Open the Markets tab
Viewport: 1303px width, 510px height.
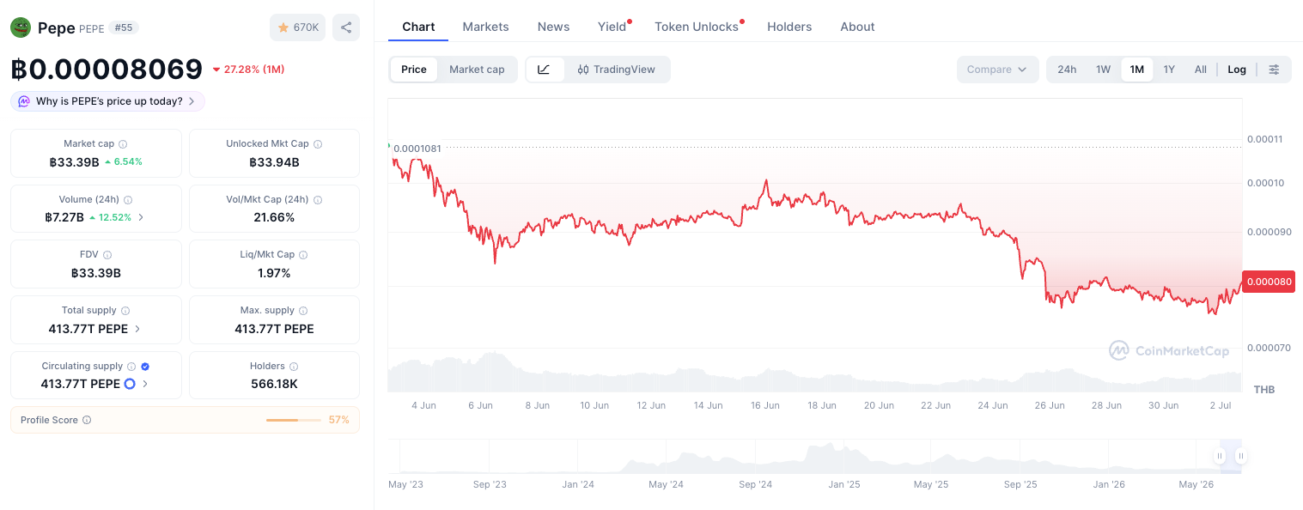click(x=485, y=27)
